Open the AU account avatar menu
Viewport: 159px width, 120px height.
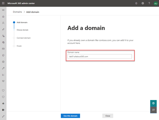pos(156,3)
